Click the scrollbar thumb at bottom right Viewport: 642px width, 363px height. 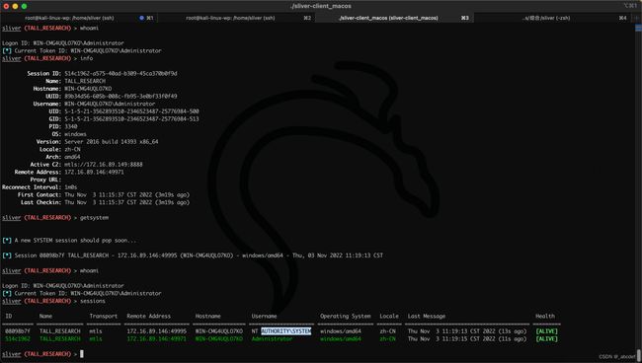click(639, 354)
